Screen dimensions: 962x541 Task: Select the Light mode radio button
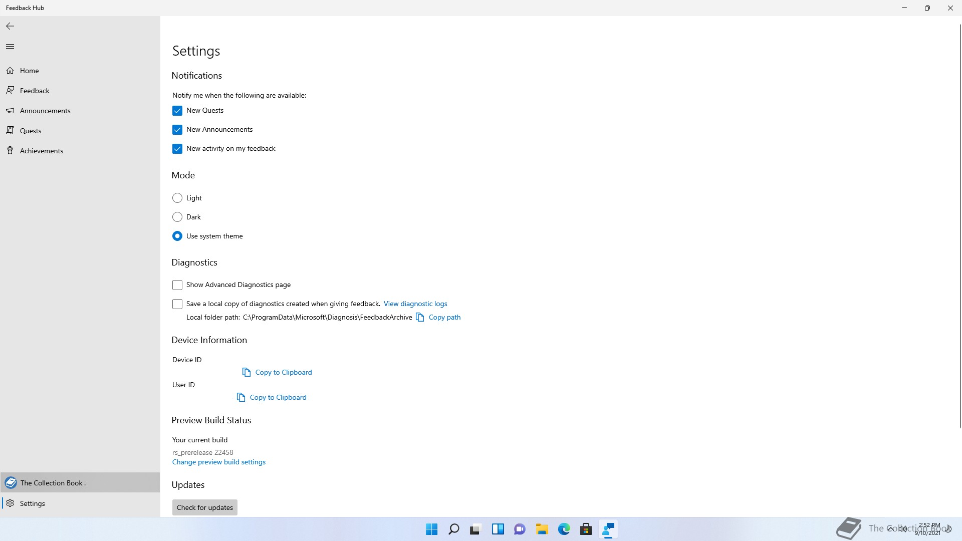[x=177, y=198]
